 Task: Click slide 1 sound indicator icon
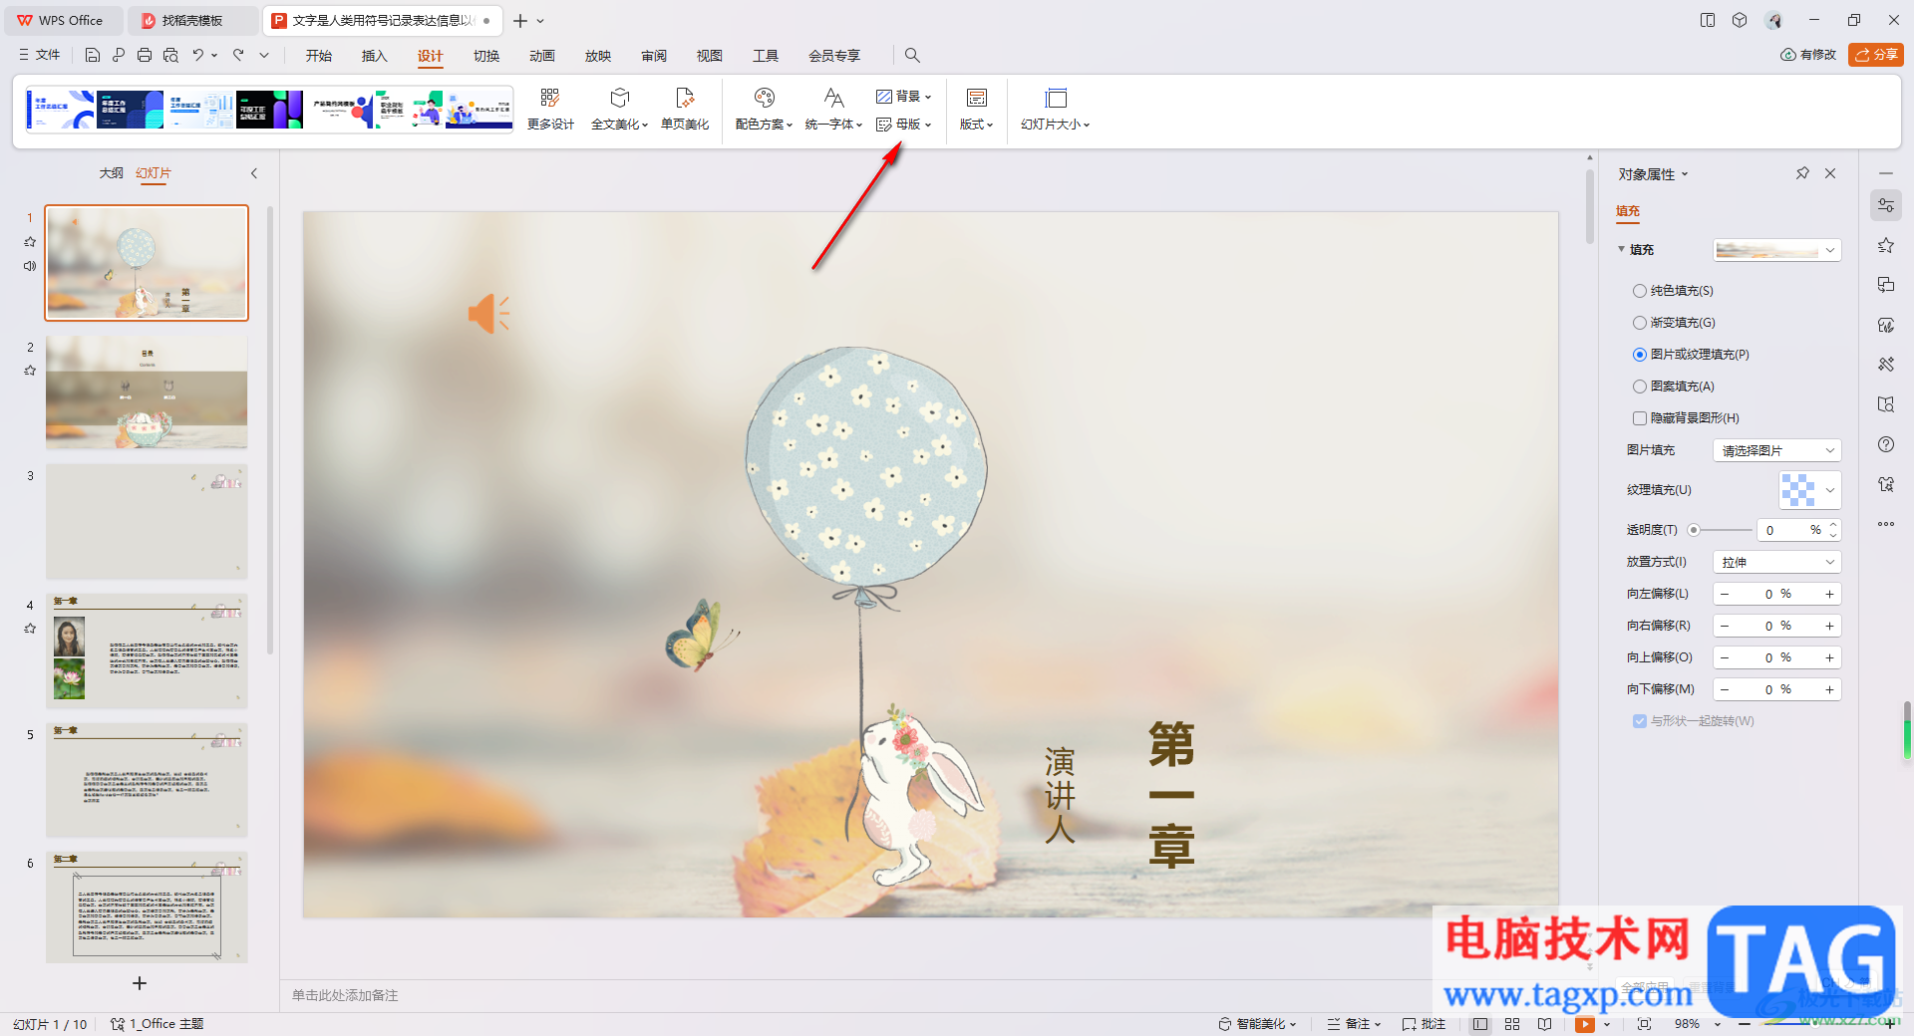(x=30, y=266)
